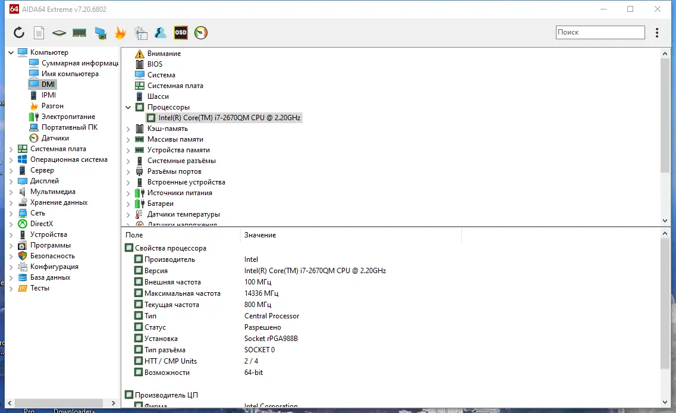Select Датчики температуры in DMI list
The height and width of the screenshot is (413, 676).
pyautogui.click(x=184, y=214)
